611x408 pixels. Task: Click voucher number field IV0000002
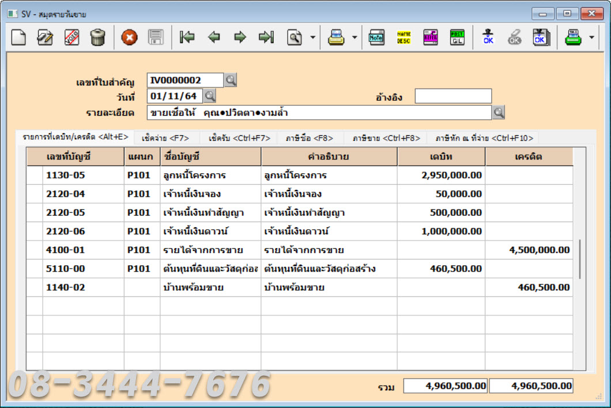point(185,80)
